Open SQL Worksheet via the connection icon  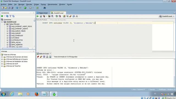tap(38, 8)
